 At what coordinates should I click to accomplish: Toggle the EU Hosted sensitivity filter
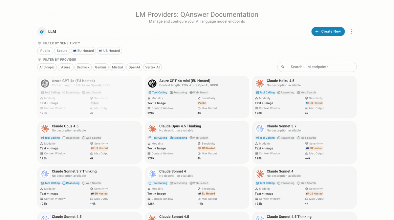click(83, 51)
